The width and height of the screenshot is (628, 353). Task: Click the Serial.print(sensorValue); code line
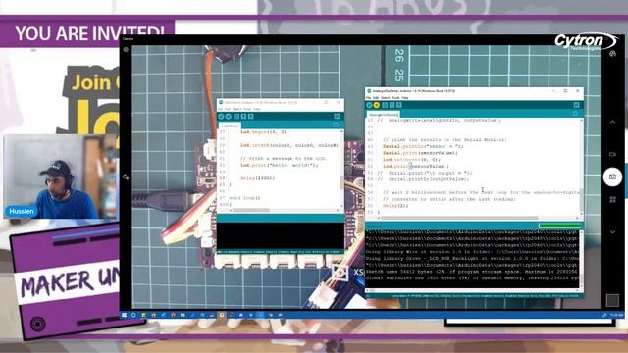click(420, 153)
